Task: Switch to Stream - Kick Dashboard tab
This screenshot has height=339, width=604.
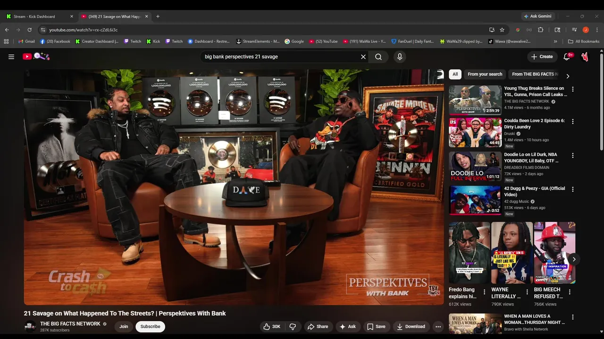Action: coord(38,16)
